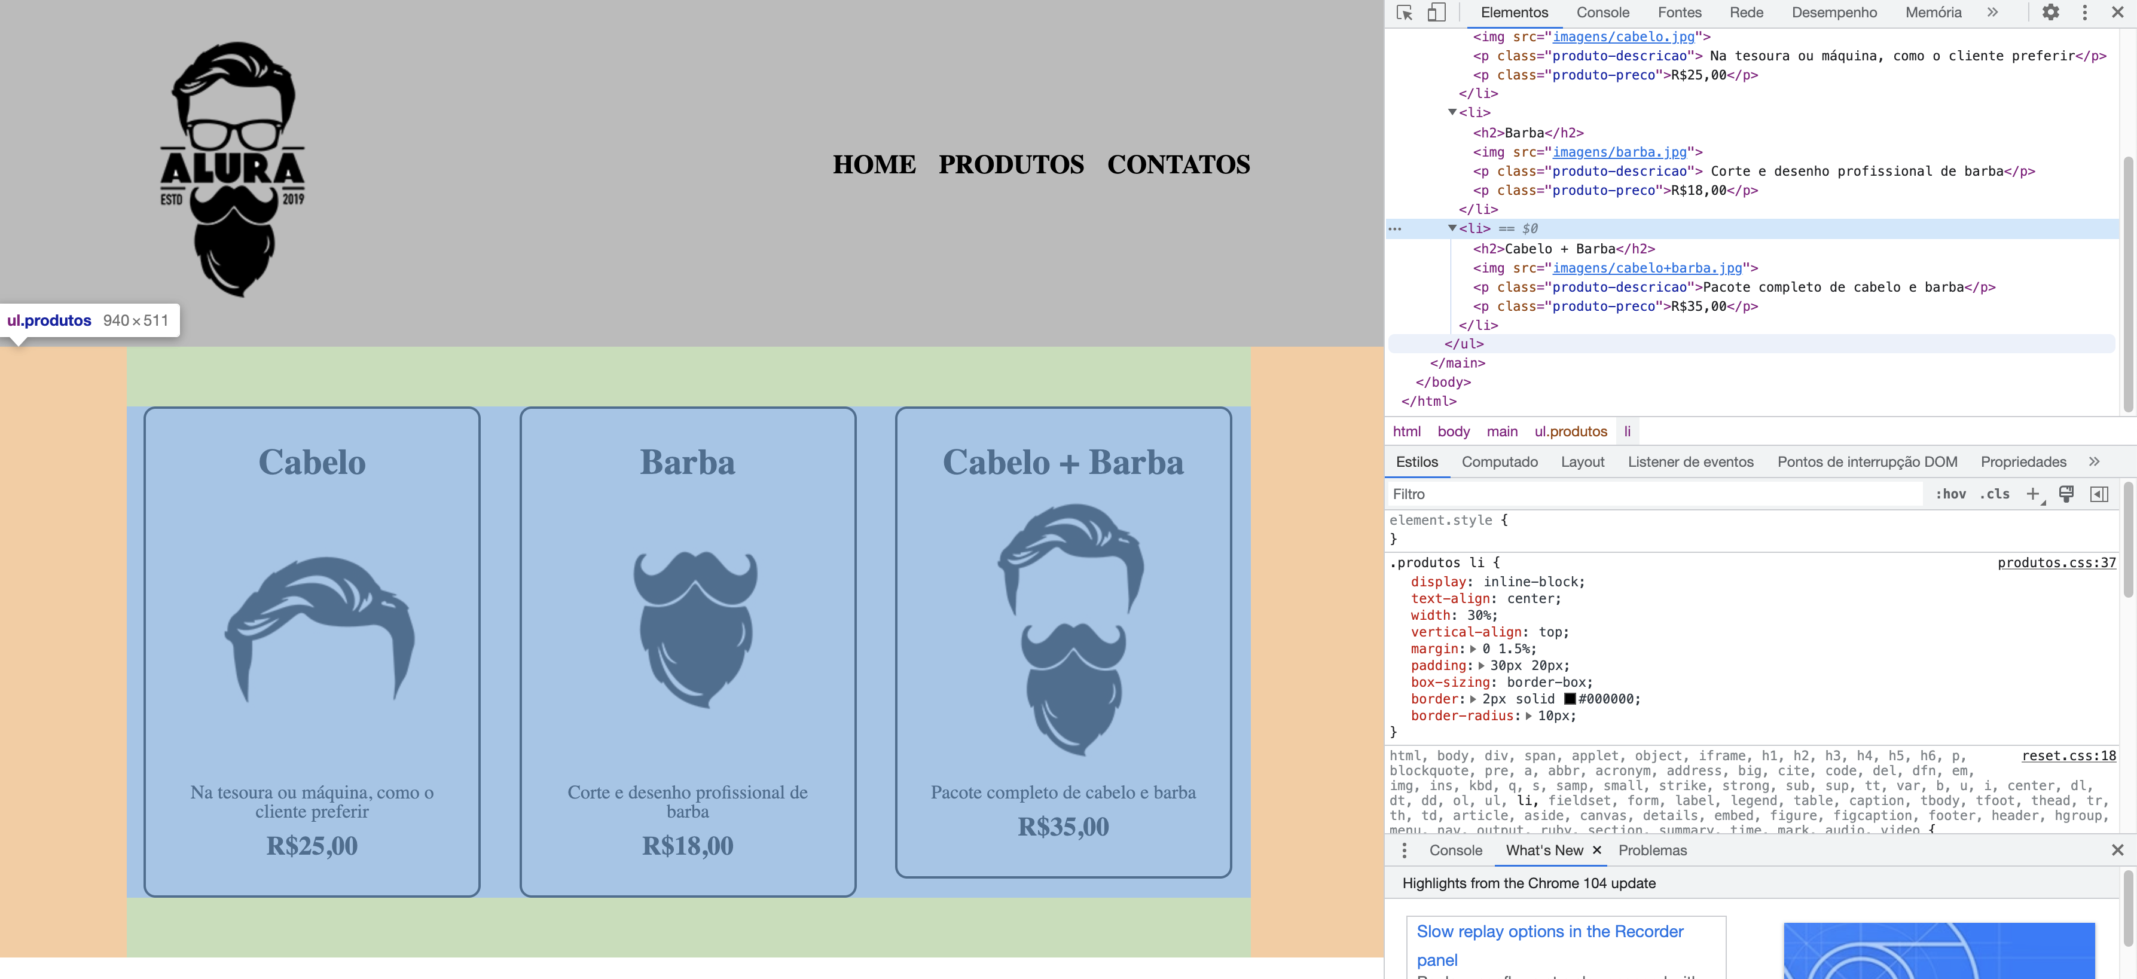Open the Rede tab
Viewport: 2137px width, 979px height.
[1747, 13]
